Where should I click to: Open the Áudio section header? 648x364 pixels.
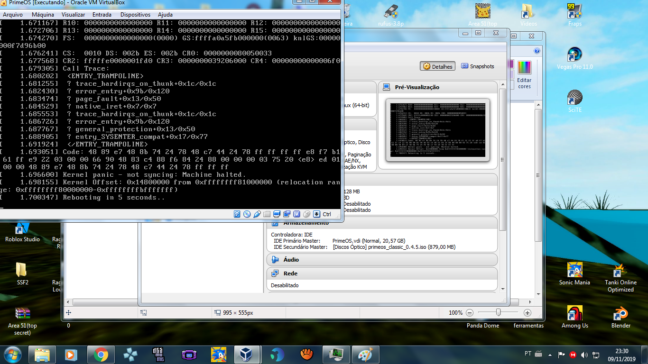point(382,260)
